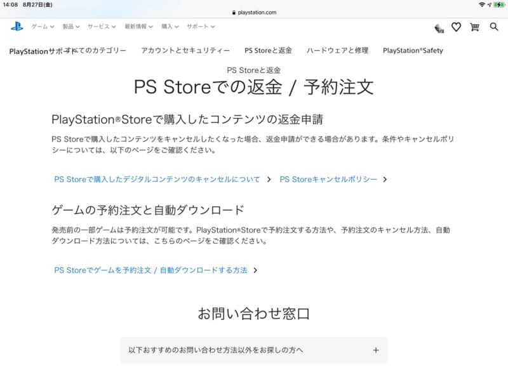Click the お問い合わせ窓口 heading
The width and height of the screenshot is (508, 381).
(253, 313)
